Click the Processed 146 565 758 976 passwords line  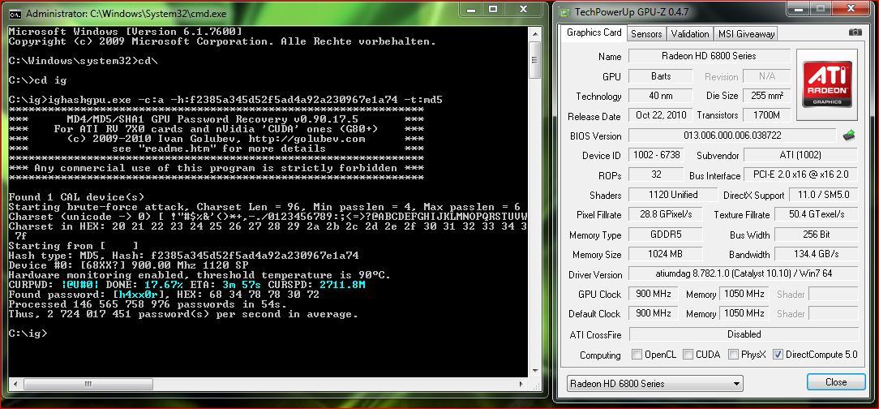click(148, 304)
